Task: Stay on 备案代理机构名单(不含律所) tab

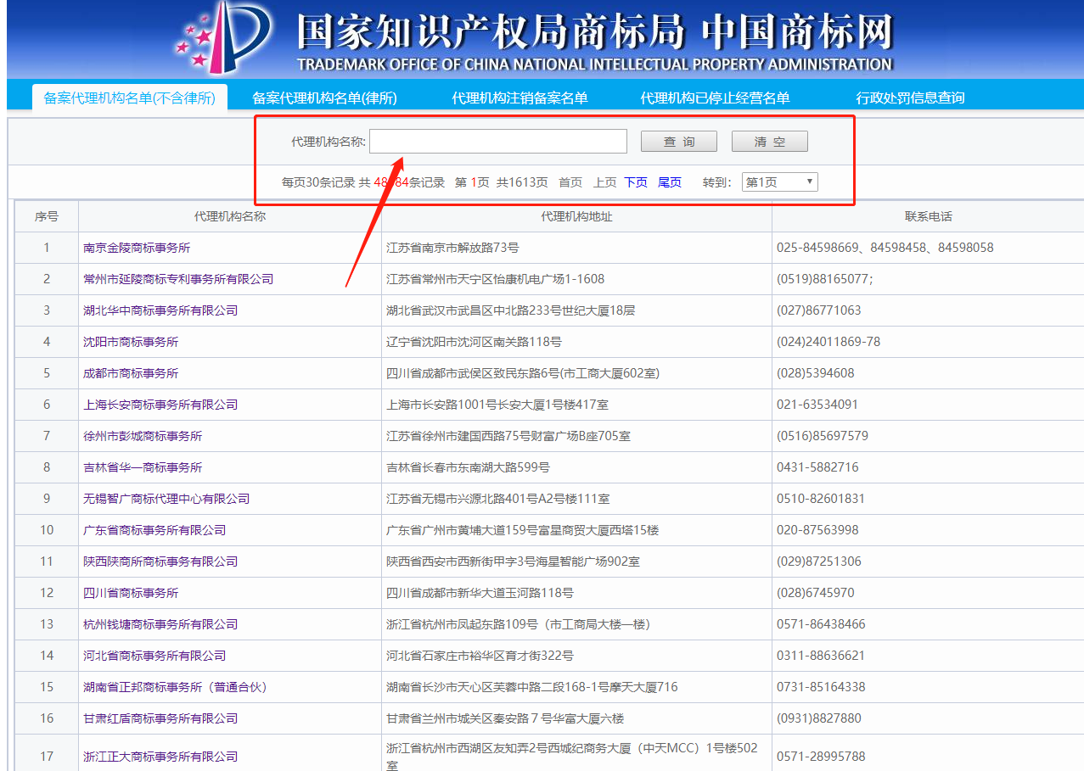Action: (x=129, y=98)
